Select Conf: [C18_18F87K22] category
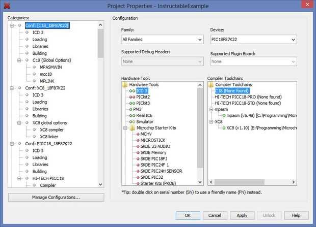316x227 pixels. pyautogui.click(x=47, y=25)
